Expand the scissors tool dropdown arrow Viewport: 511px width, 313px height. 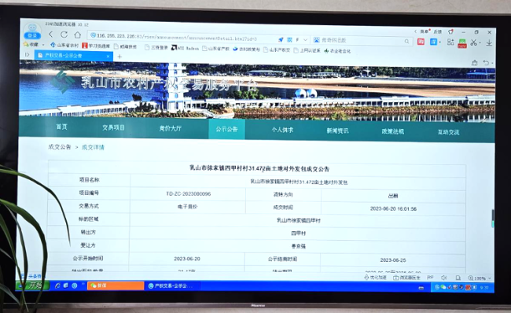click(x=480, y=43)
